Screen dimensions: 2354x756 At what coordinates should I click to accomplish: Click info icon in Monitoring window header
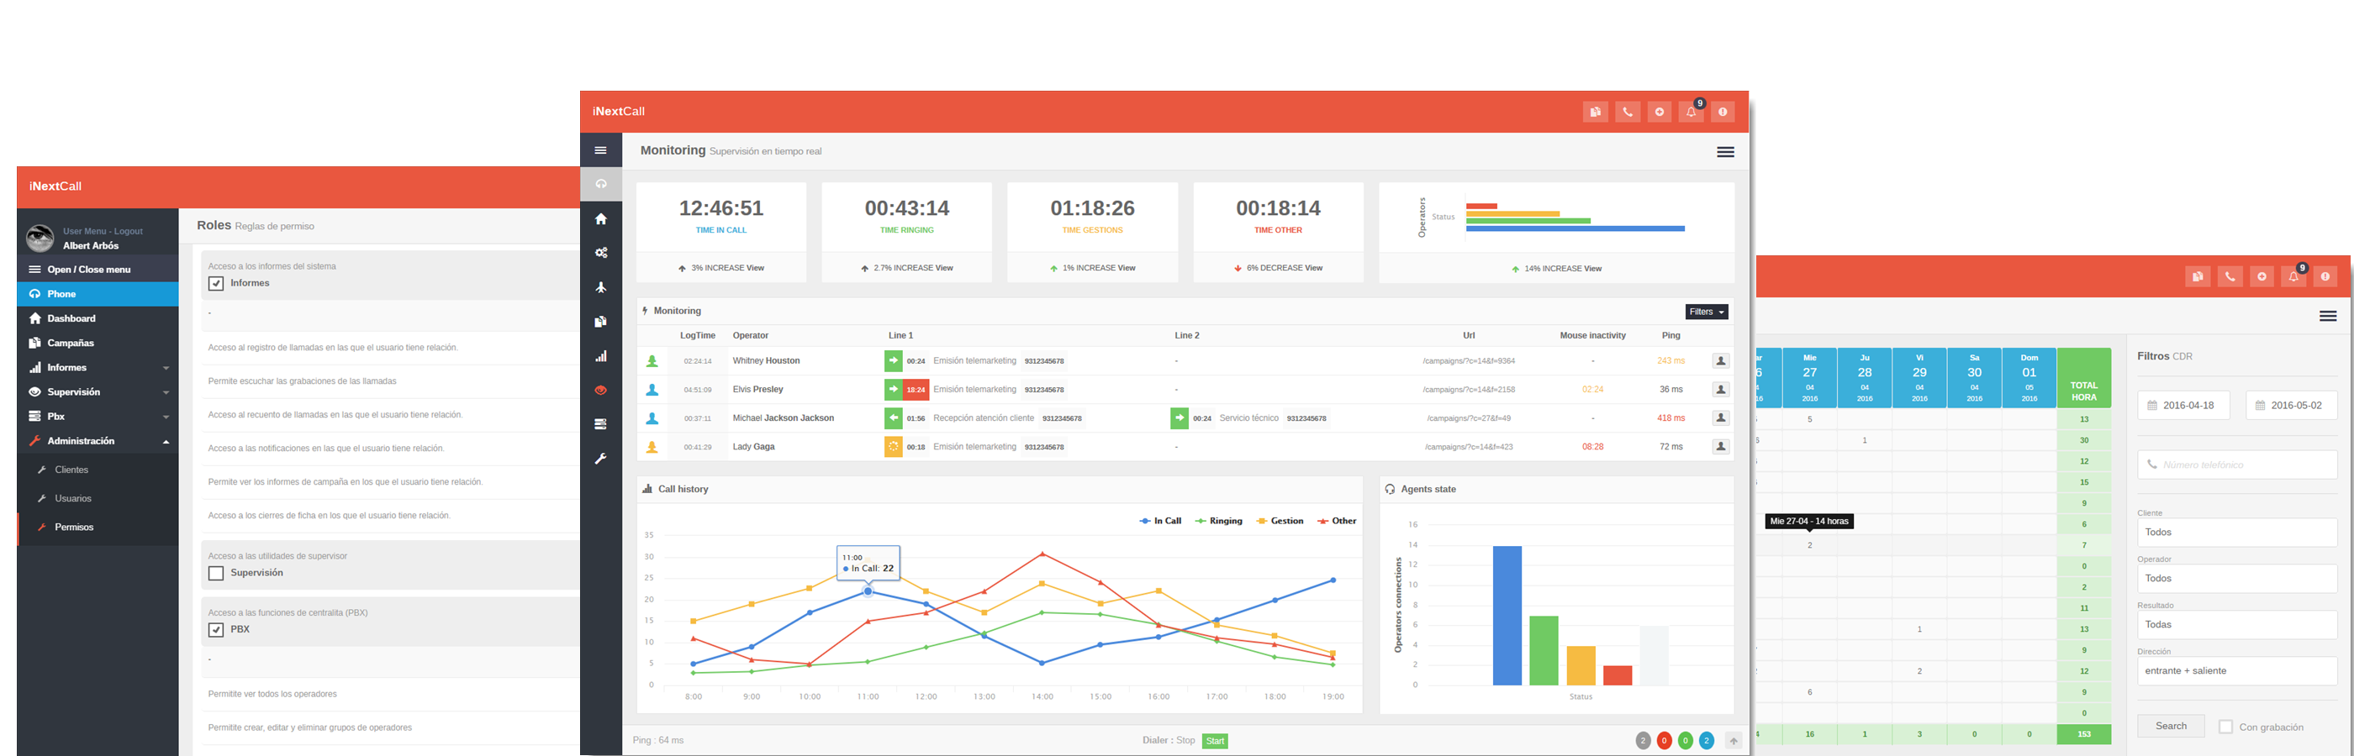pyautogui.click(x=1723, y=112)
